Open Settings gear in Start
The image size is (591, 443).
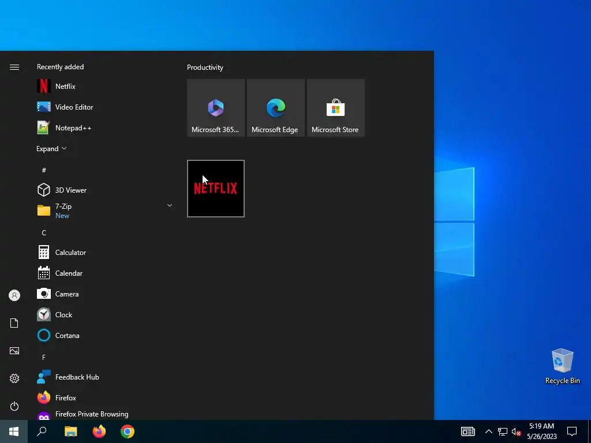coord(14,378)
